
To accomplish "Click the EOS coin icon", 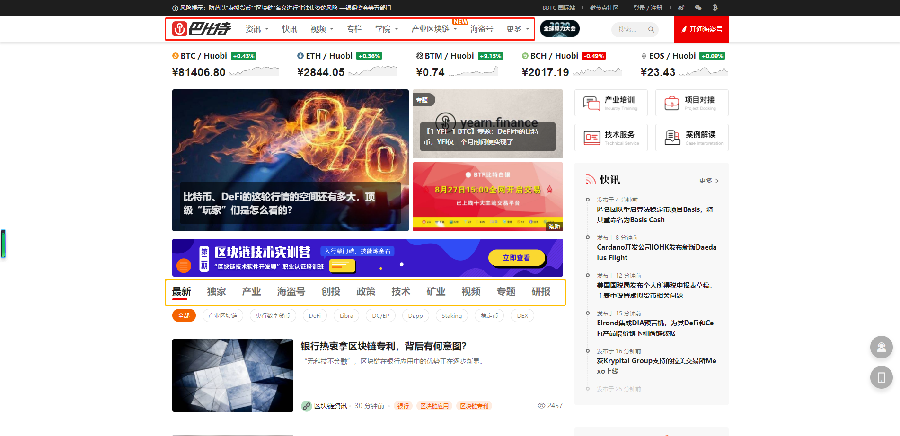I will pos(644,56).
